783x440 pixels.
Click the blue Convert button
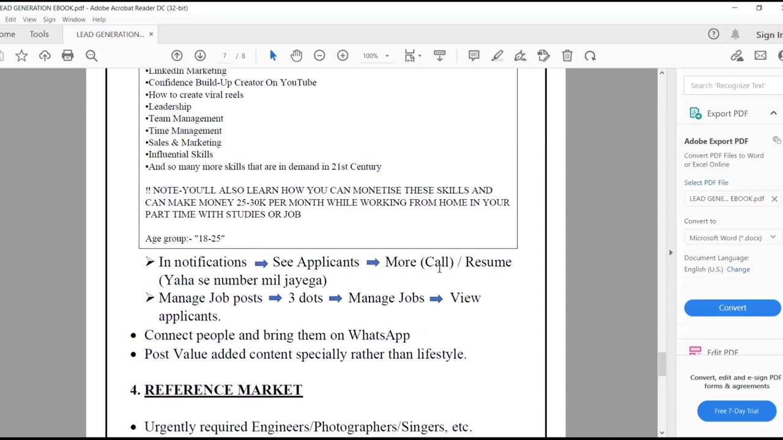point(732,308)
